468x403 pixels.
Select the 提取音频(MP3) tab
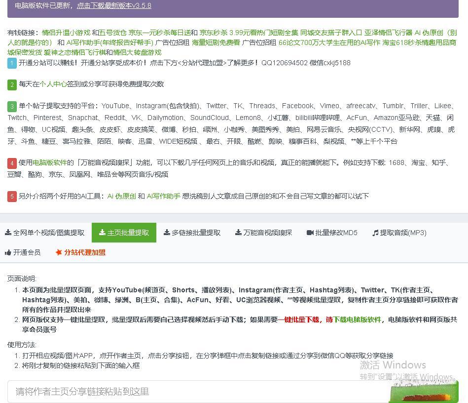tap(403, 233)
